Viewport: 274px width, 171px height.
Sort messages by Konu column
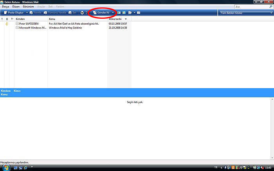(x=78, y=19)
